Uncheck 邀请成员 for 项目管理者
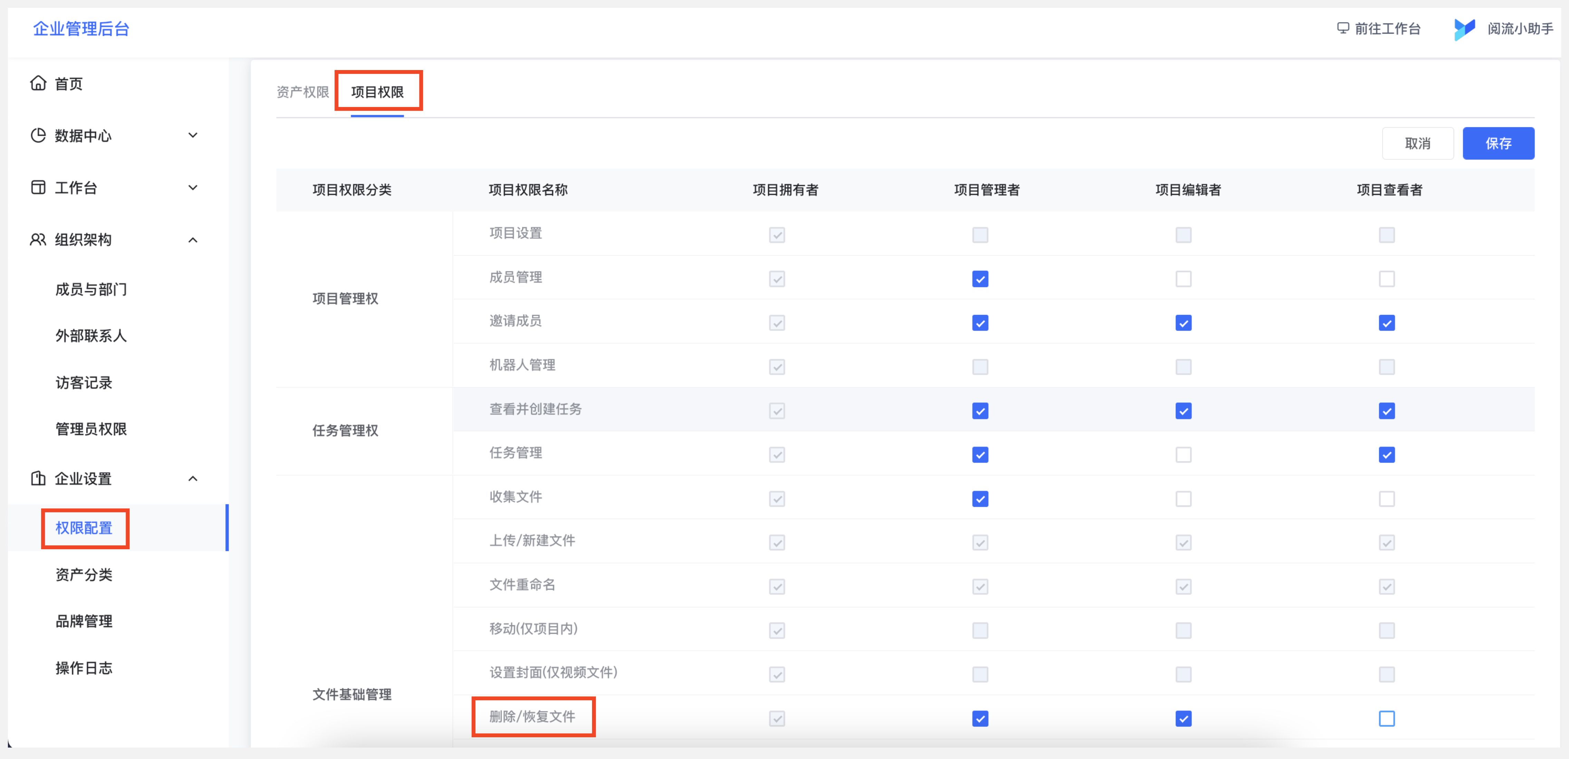The height and width of the screenshot is (759, 1569). (980, 323)
